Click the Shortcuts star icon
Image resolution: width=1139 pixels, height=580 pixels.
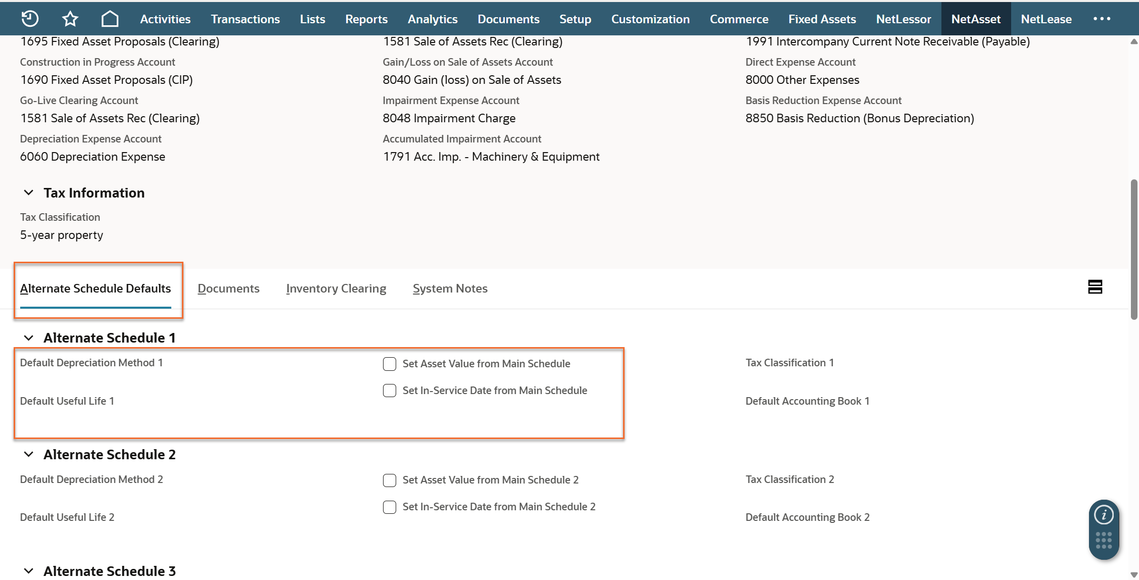[70, 19]
